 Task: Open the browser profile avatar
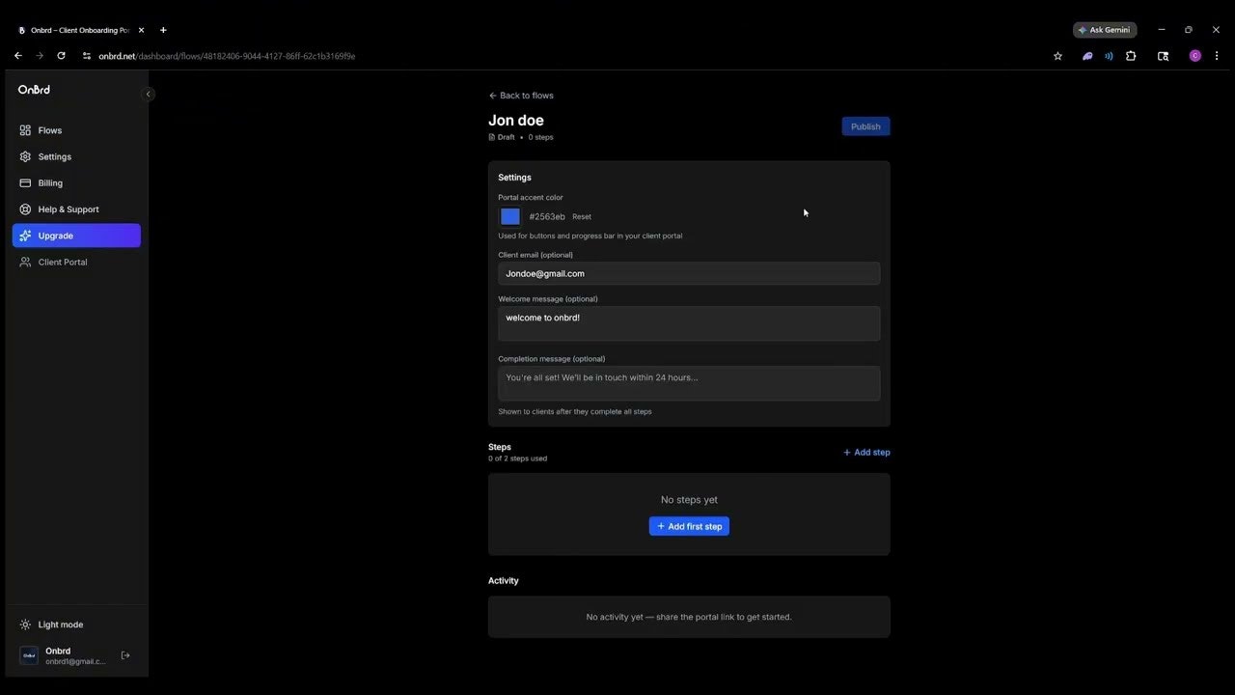tap(1195, 56)
